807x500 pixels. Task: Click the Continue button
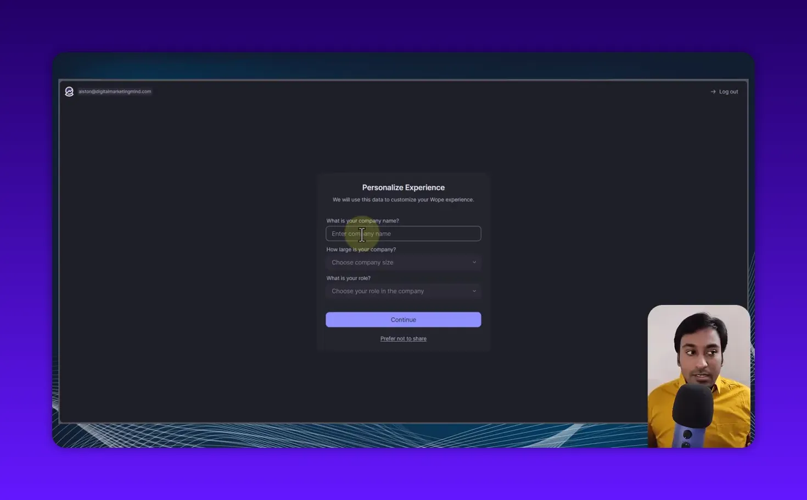click(x=403, y=319)
